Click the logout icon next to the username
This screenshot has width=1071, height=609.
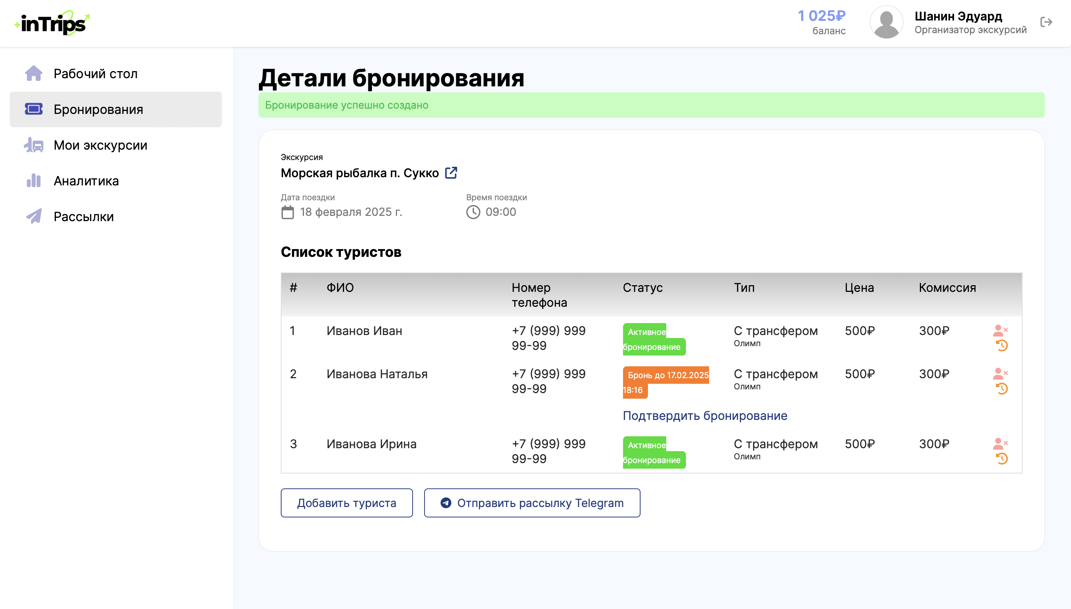point(1046,22)
